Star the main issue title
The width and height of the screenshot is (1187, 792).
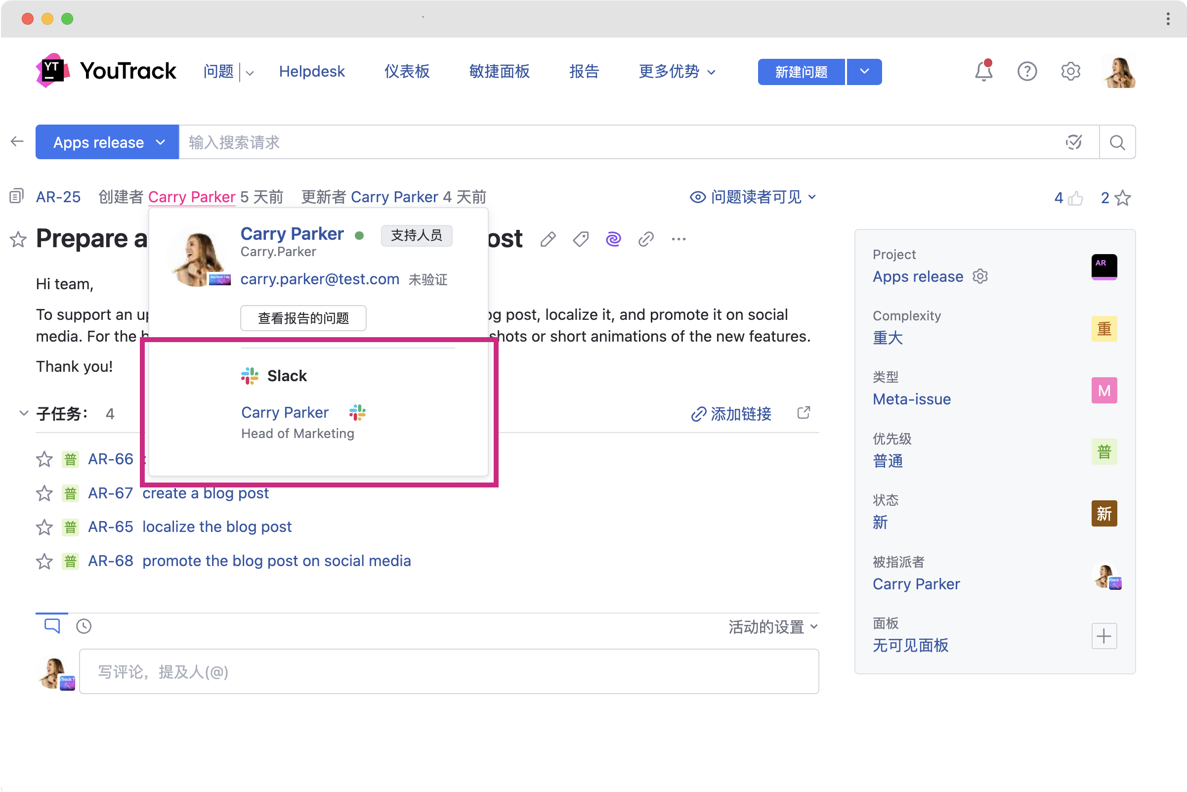(x=18, y=239)
